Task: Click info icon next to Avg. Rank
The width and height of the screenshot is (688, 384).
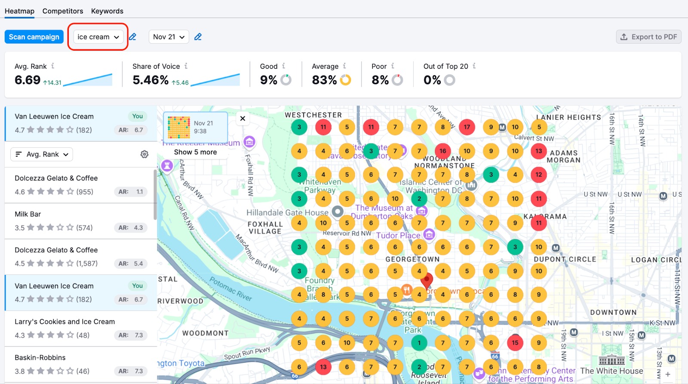Action: pos(53,66)
